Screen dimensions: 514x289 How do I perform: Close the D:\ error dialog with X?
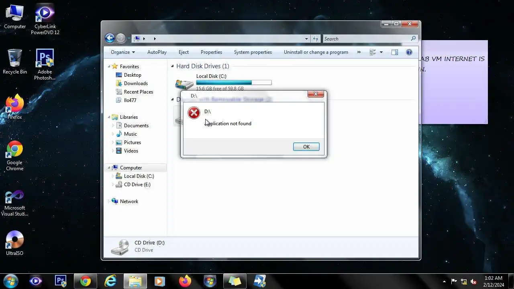(316, 94)
